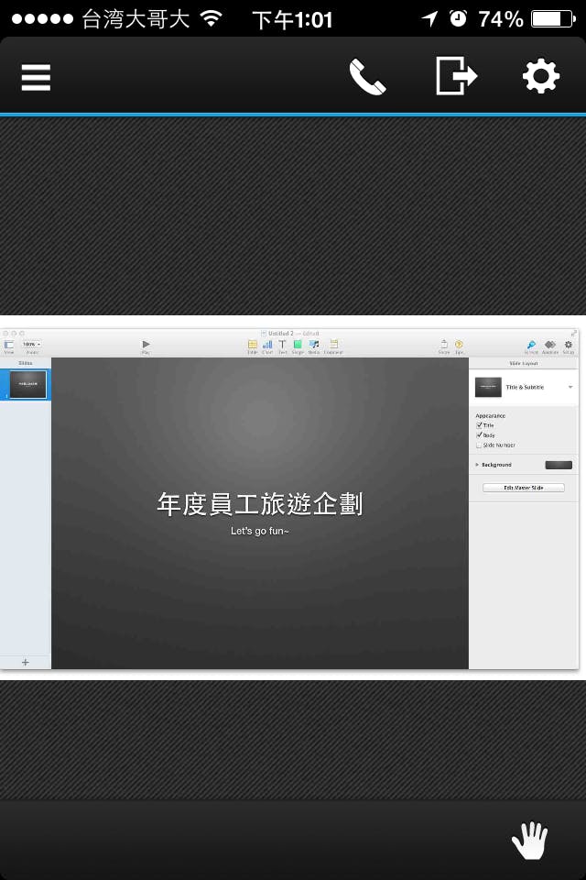The height and width of the screenshot is (880, 586).
Task: Enable the Slide Number checkbox
Action: (479, 445)
